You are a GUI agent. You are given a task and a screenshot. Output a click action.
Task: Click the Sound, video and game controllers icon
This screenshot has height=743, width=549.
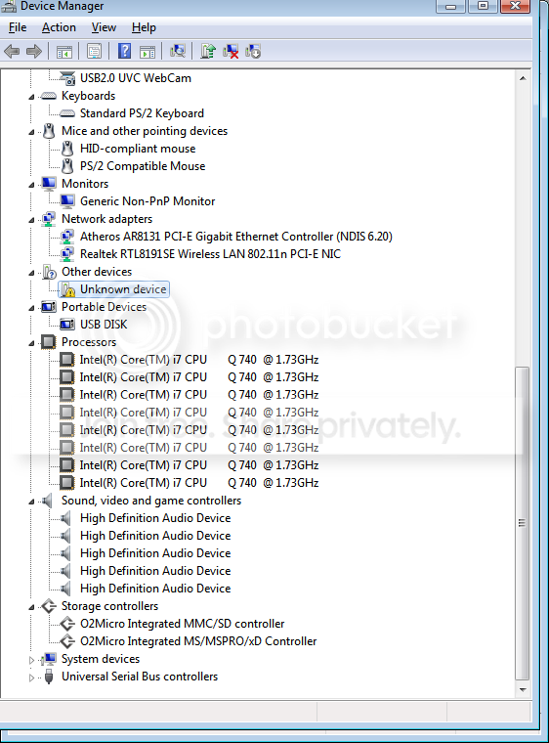(47, 501)
